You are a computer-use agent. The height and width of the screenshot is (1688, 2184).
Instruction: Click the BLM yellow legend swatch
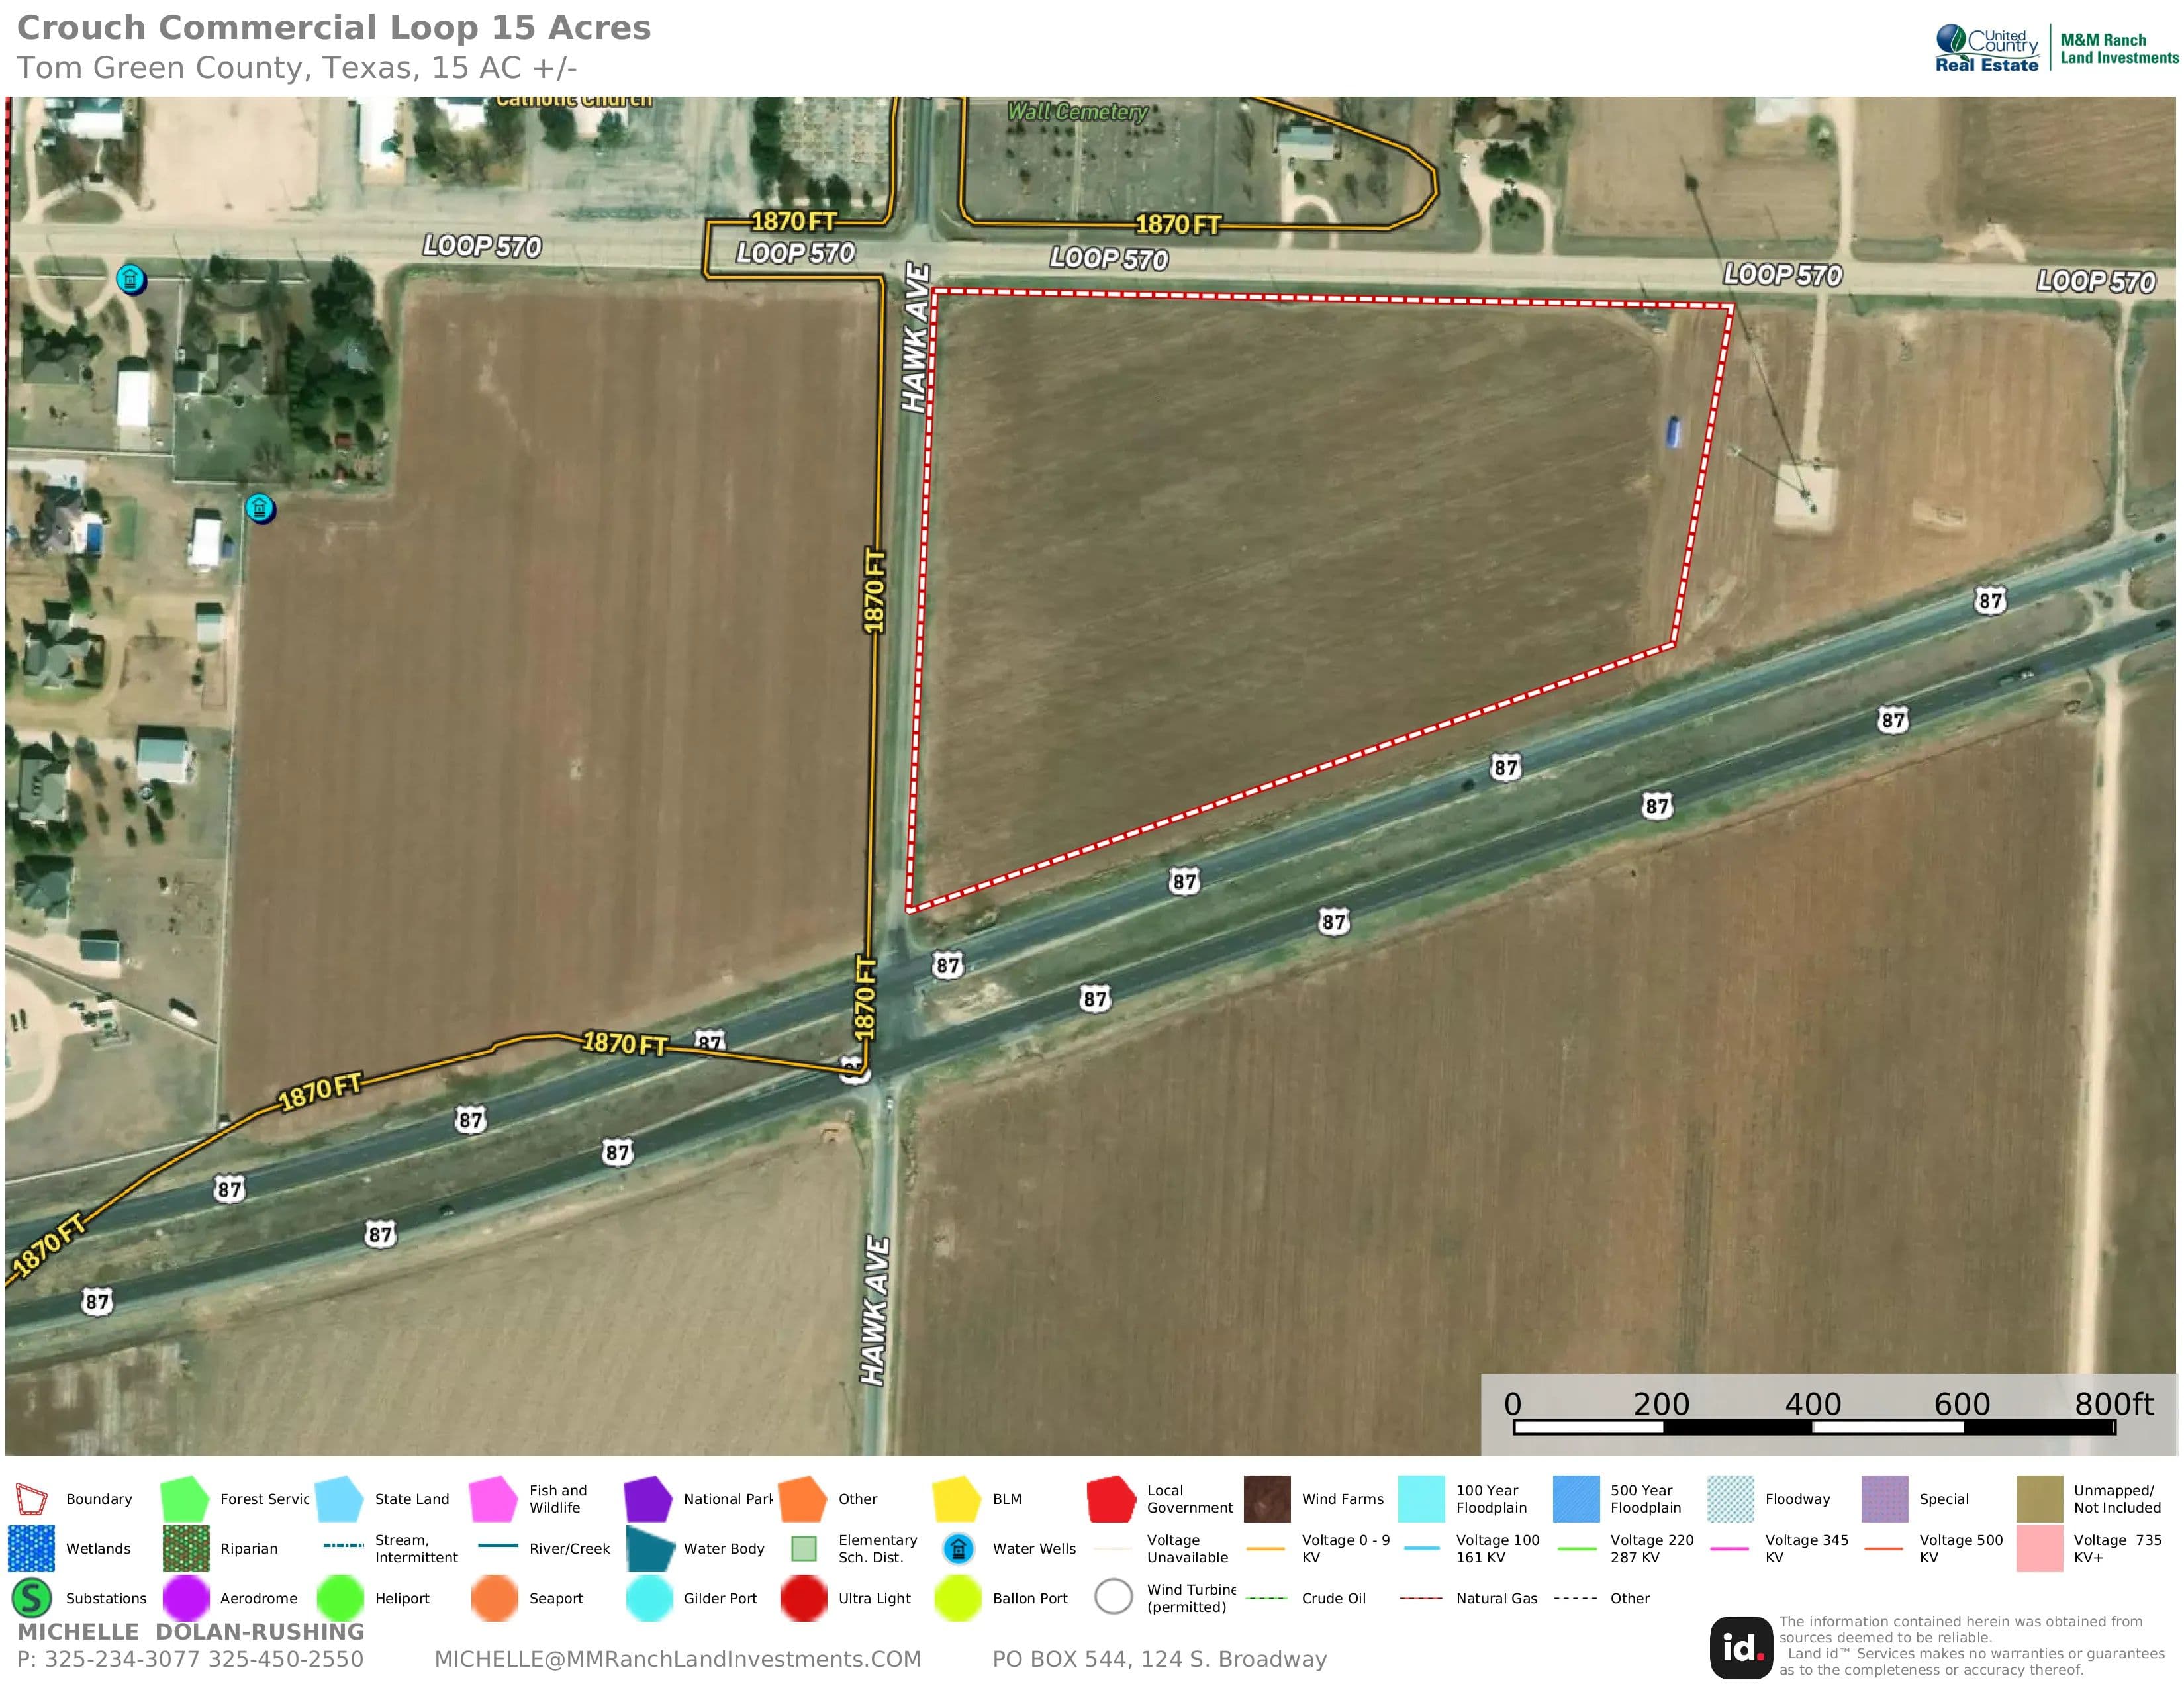(957, 1499)
